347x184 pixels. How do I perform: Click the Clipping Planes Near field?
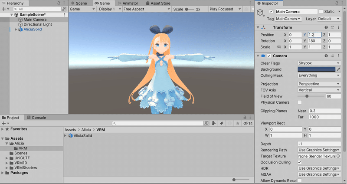(x=324, y=111)
